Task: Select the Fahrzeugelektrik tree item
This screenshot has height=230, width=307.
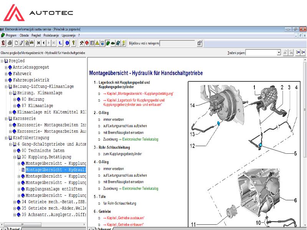Action: (31, 80)
